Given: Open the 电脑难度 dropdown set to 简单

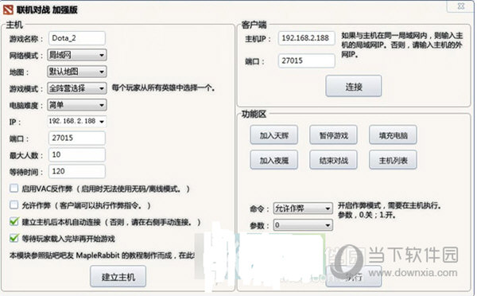Looking at the screenshot, I should [x=77, y=105].
